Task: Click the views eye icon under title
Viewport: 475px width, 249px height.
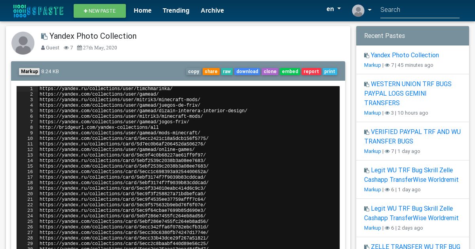Action: [x=66, y=48]
